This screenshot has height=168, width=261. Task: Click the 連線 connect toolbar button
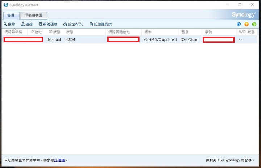(27, 24)
